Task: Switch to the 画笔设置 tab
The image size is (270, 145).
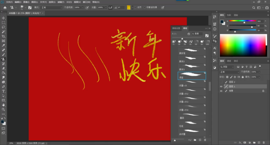Action: click(176, 28)
